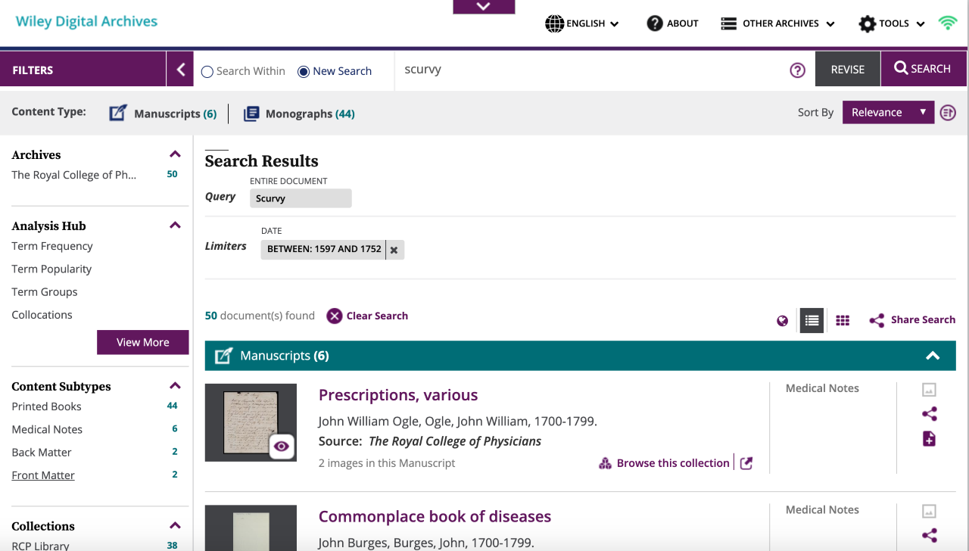Click the About question mark icon
This screenshot has width=969, height=551.
(x=655, y=23)
